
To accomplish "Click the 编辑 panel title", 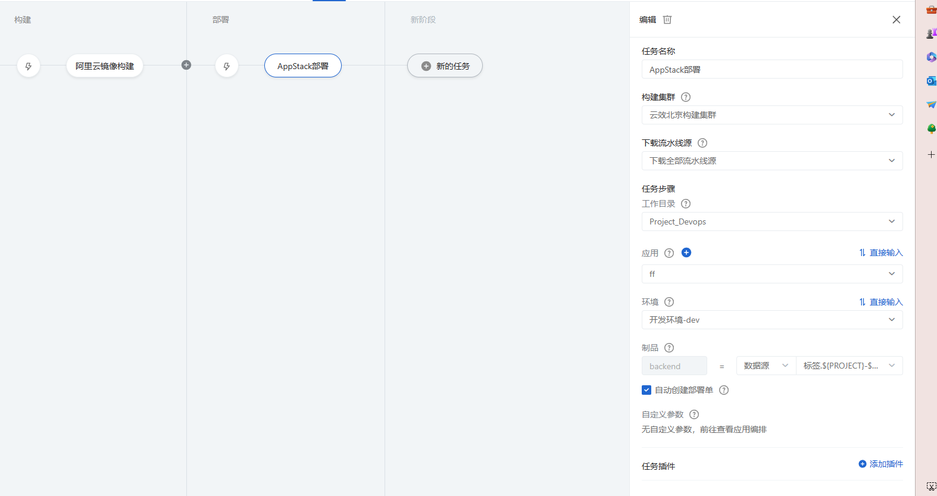I will click(648, 20).
